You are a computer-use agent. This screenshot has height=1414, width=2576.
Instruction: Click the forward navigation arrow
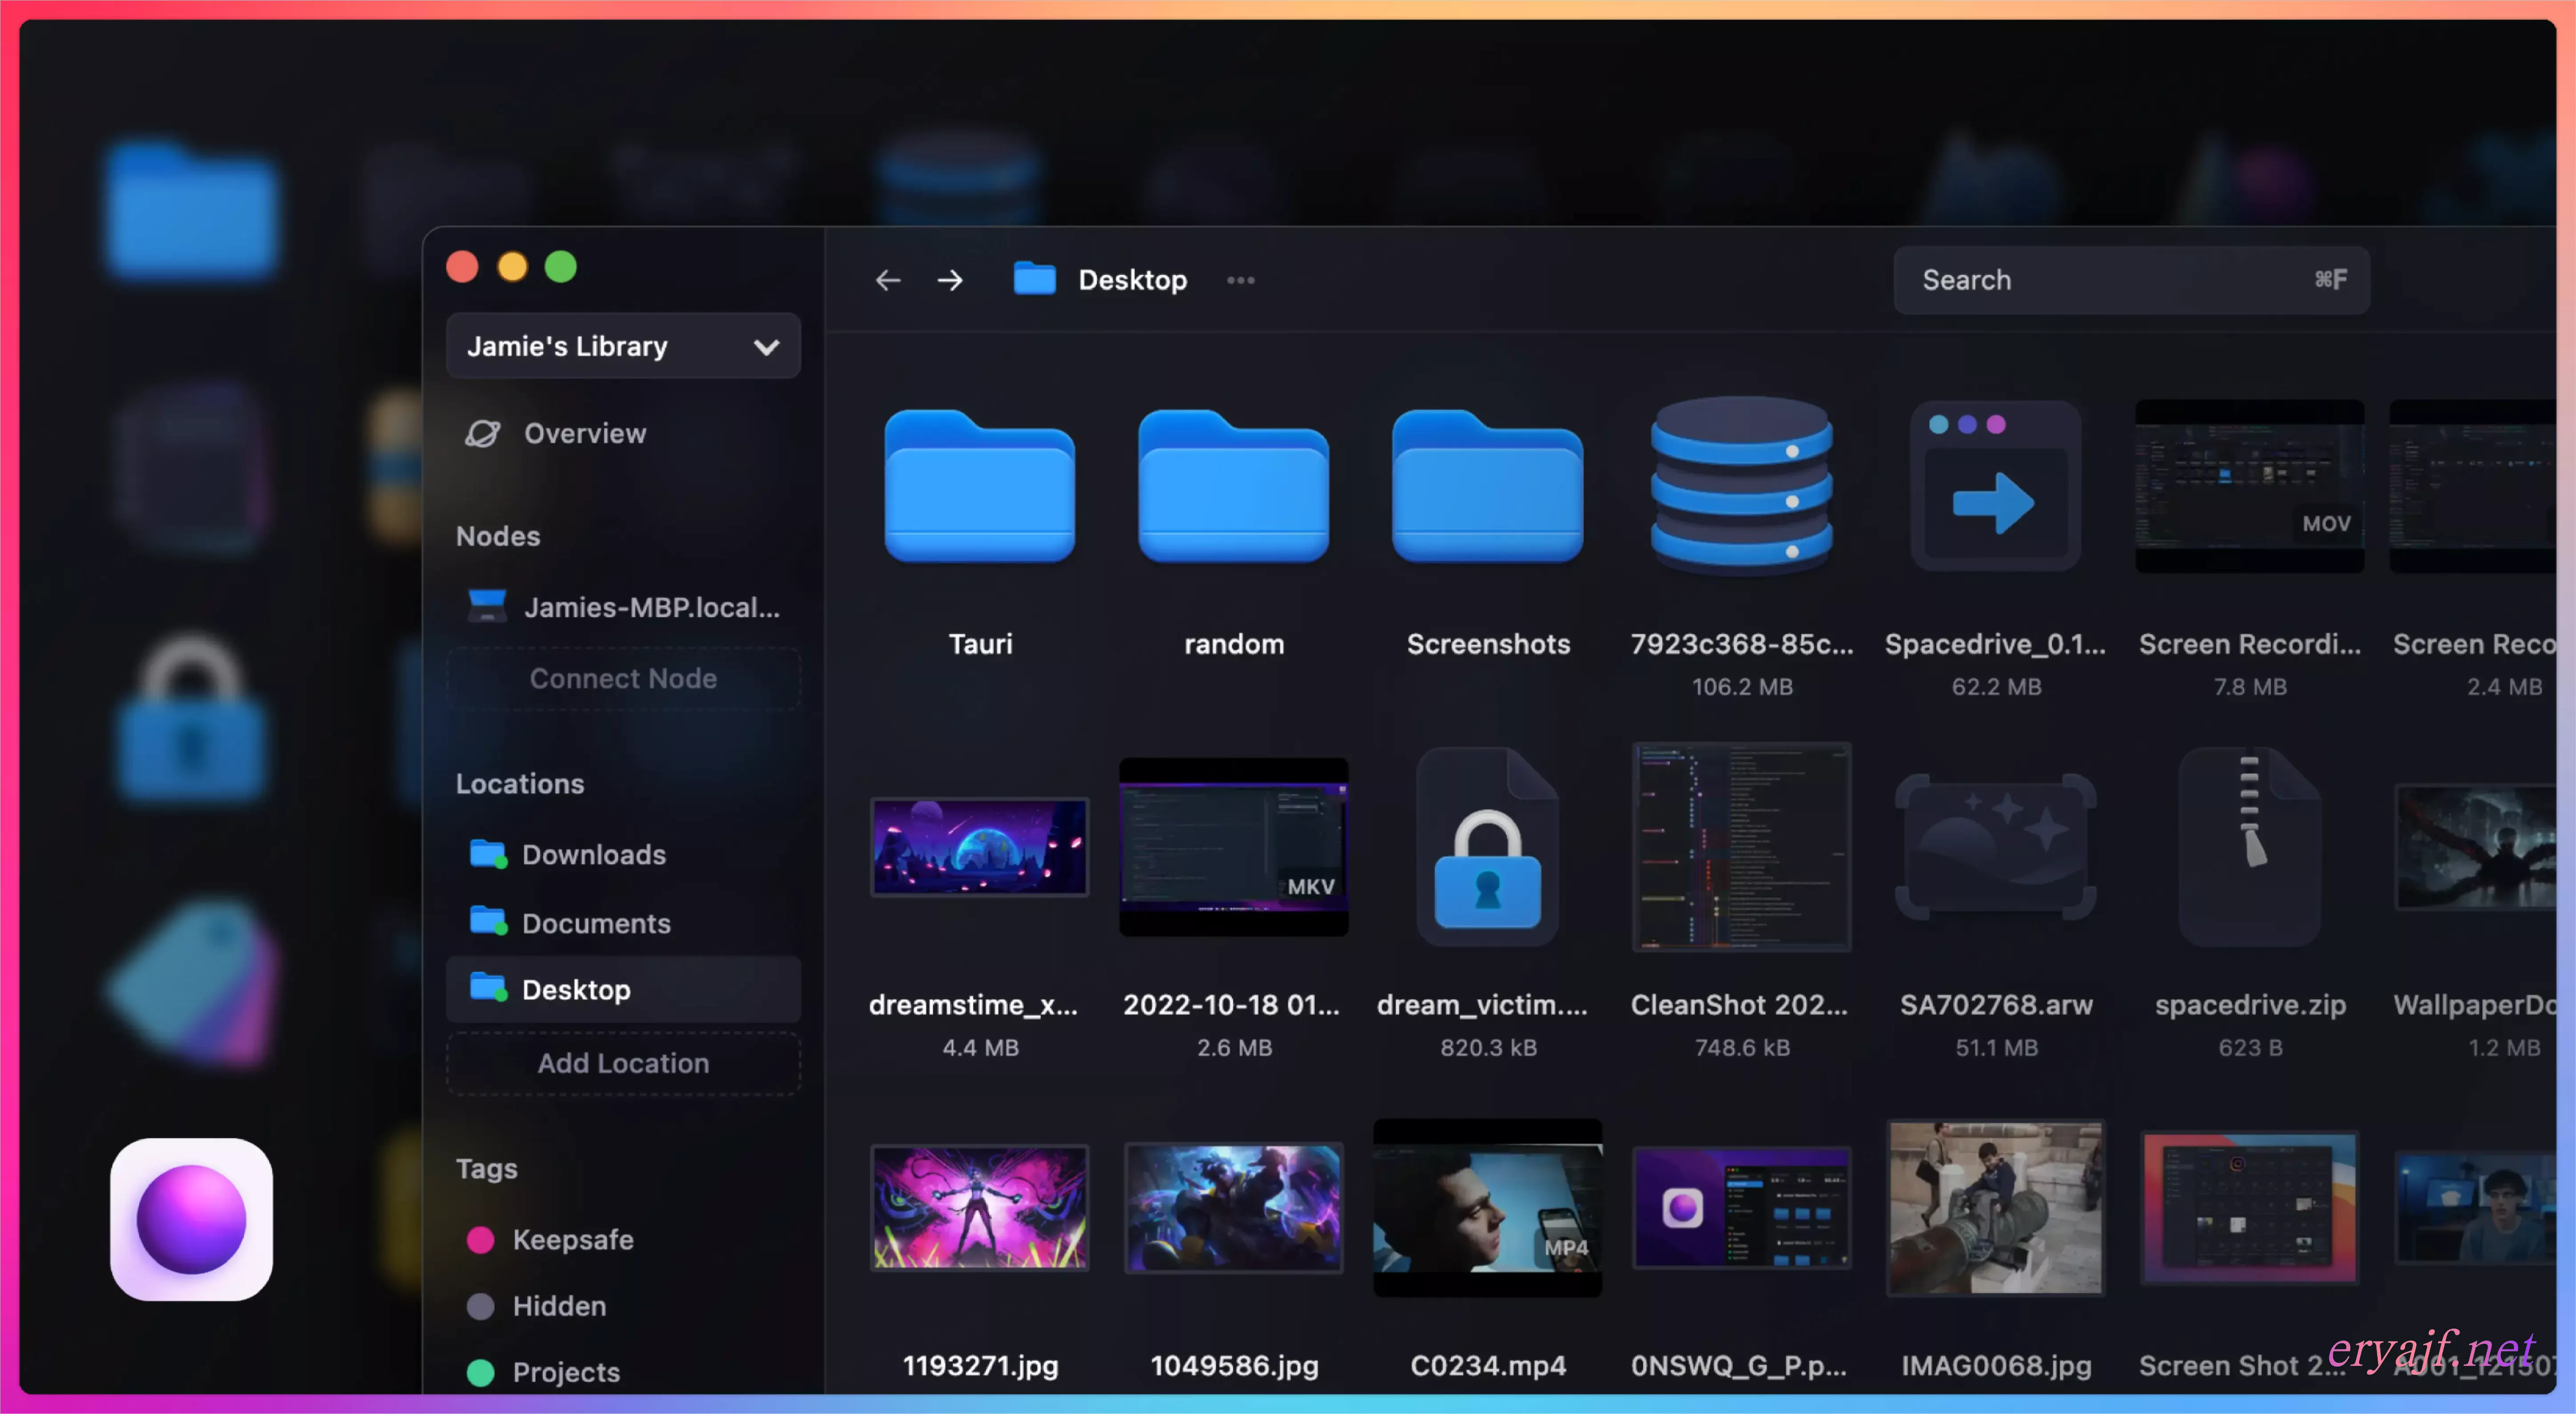tap(950, 280)
